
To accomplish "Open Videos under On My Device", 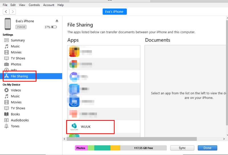I will (16, 90).
